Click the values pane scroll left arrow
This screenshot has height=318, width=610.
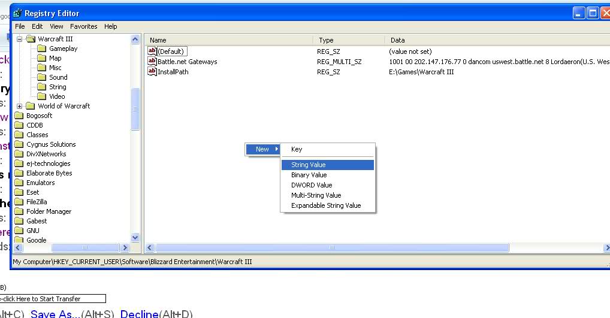point(150,248)
